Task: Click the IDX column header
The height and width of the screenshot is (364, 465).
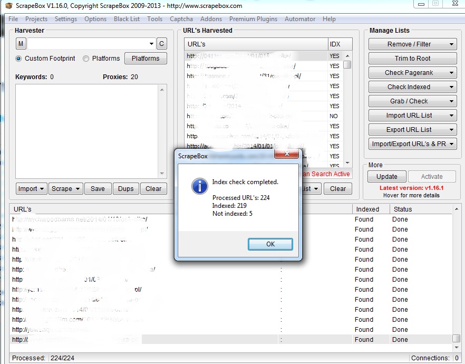Action: (340, 44)
